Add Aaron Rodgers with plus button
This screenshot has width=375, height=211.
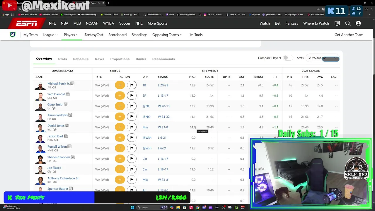tap(120, 117)
